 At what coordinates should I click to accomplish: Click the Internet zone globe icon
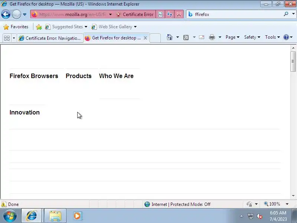[147, 204]
